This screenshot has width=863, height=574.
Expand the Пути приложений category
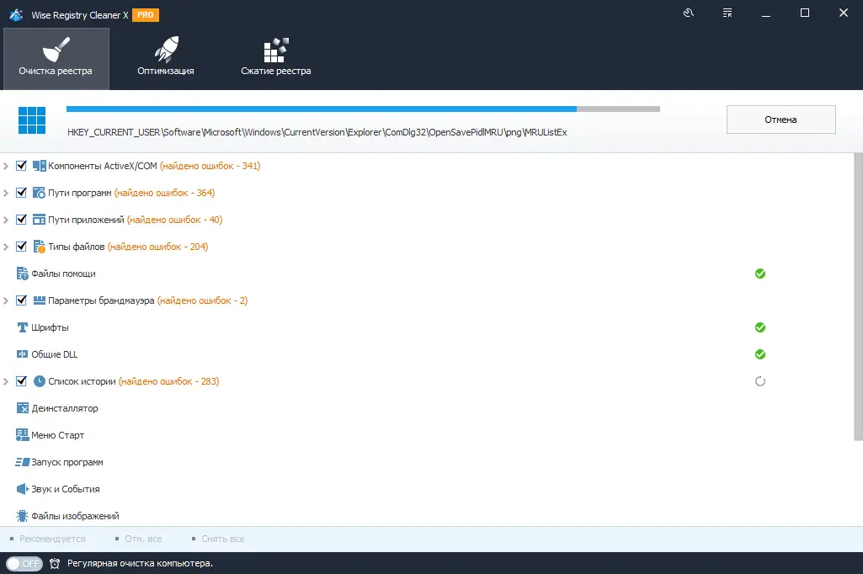[x=6, y=220]
